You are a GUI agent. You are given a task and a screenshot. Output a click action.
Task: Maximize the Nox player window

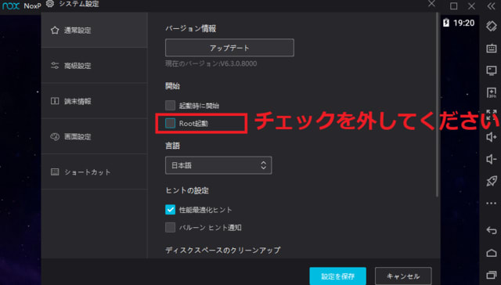454,6
